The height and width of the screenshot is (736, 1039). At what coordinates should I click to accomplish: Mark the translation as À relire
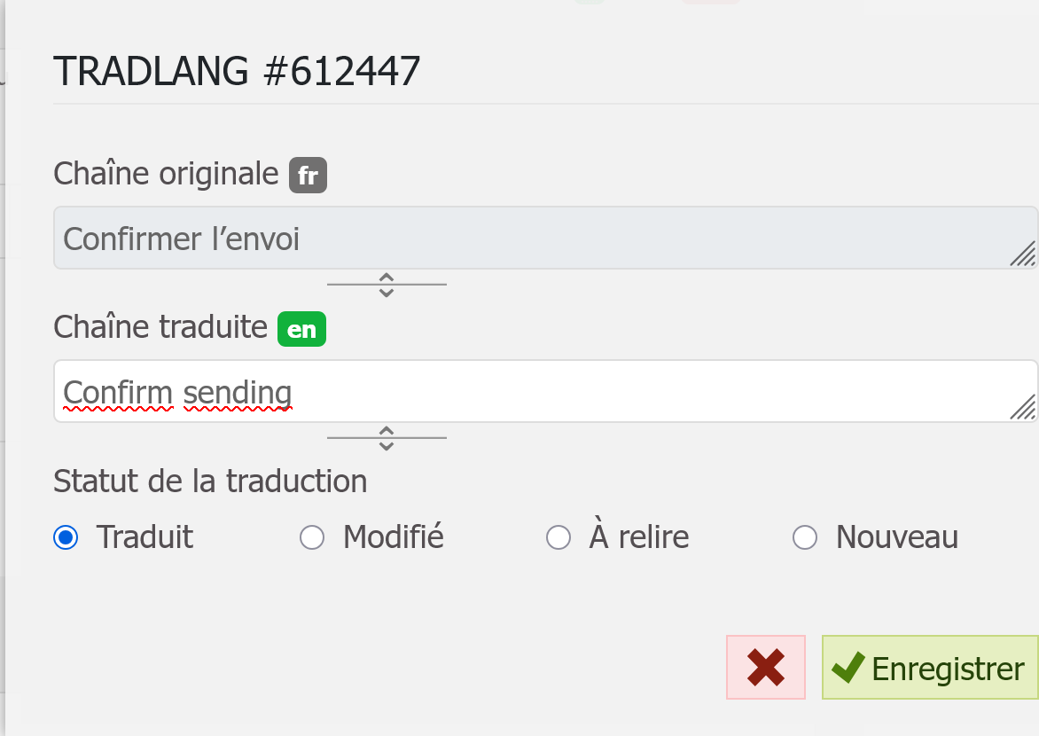click(558, 537)
